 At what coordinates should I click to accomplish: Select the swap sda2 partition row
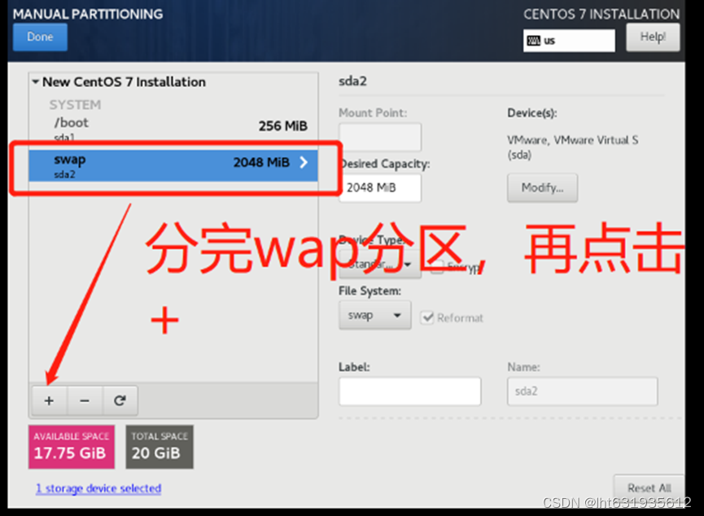(173, 166)
